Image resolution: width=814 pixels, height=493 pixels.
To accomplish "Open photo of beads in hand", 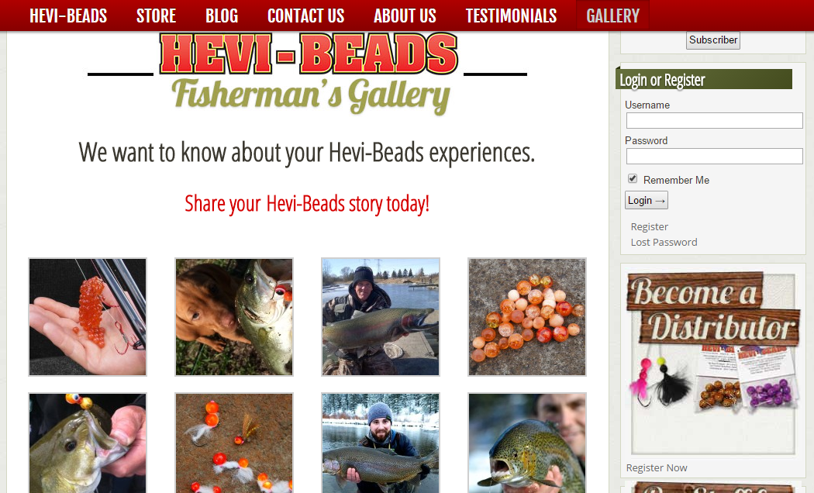I will coord(88,317).
